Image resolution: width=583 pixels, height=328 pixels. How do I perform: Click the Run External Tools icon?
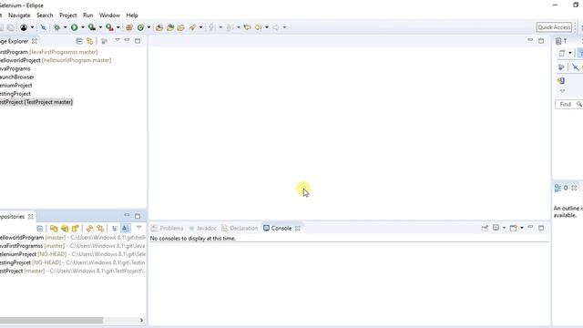(x=109, y=27)
